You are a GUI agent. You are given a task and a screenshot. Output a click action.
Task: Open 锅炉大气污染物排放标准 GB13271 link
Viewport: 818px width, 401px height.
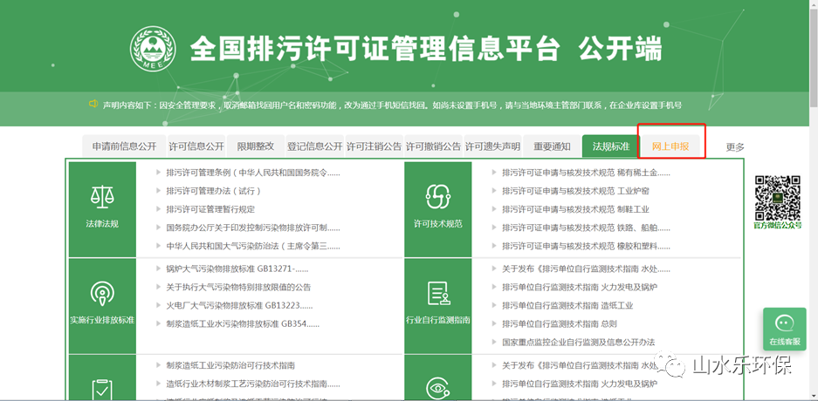[x=237, y=268]
